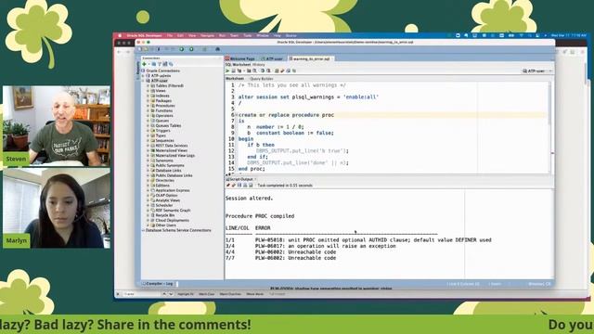Select the Functions tree item

[x=164, y=110]
